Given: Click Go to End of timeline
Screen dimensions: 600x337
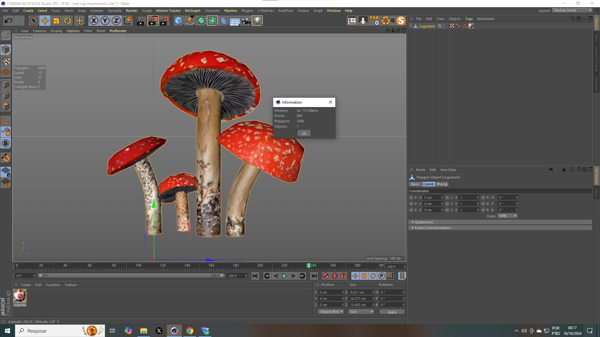Looking at the screenshot, I should pos(314,276).
